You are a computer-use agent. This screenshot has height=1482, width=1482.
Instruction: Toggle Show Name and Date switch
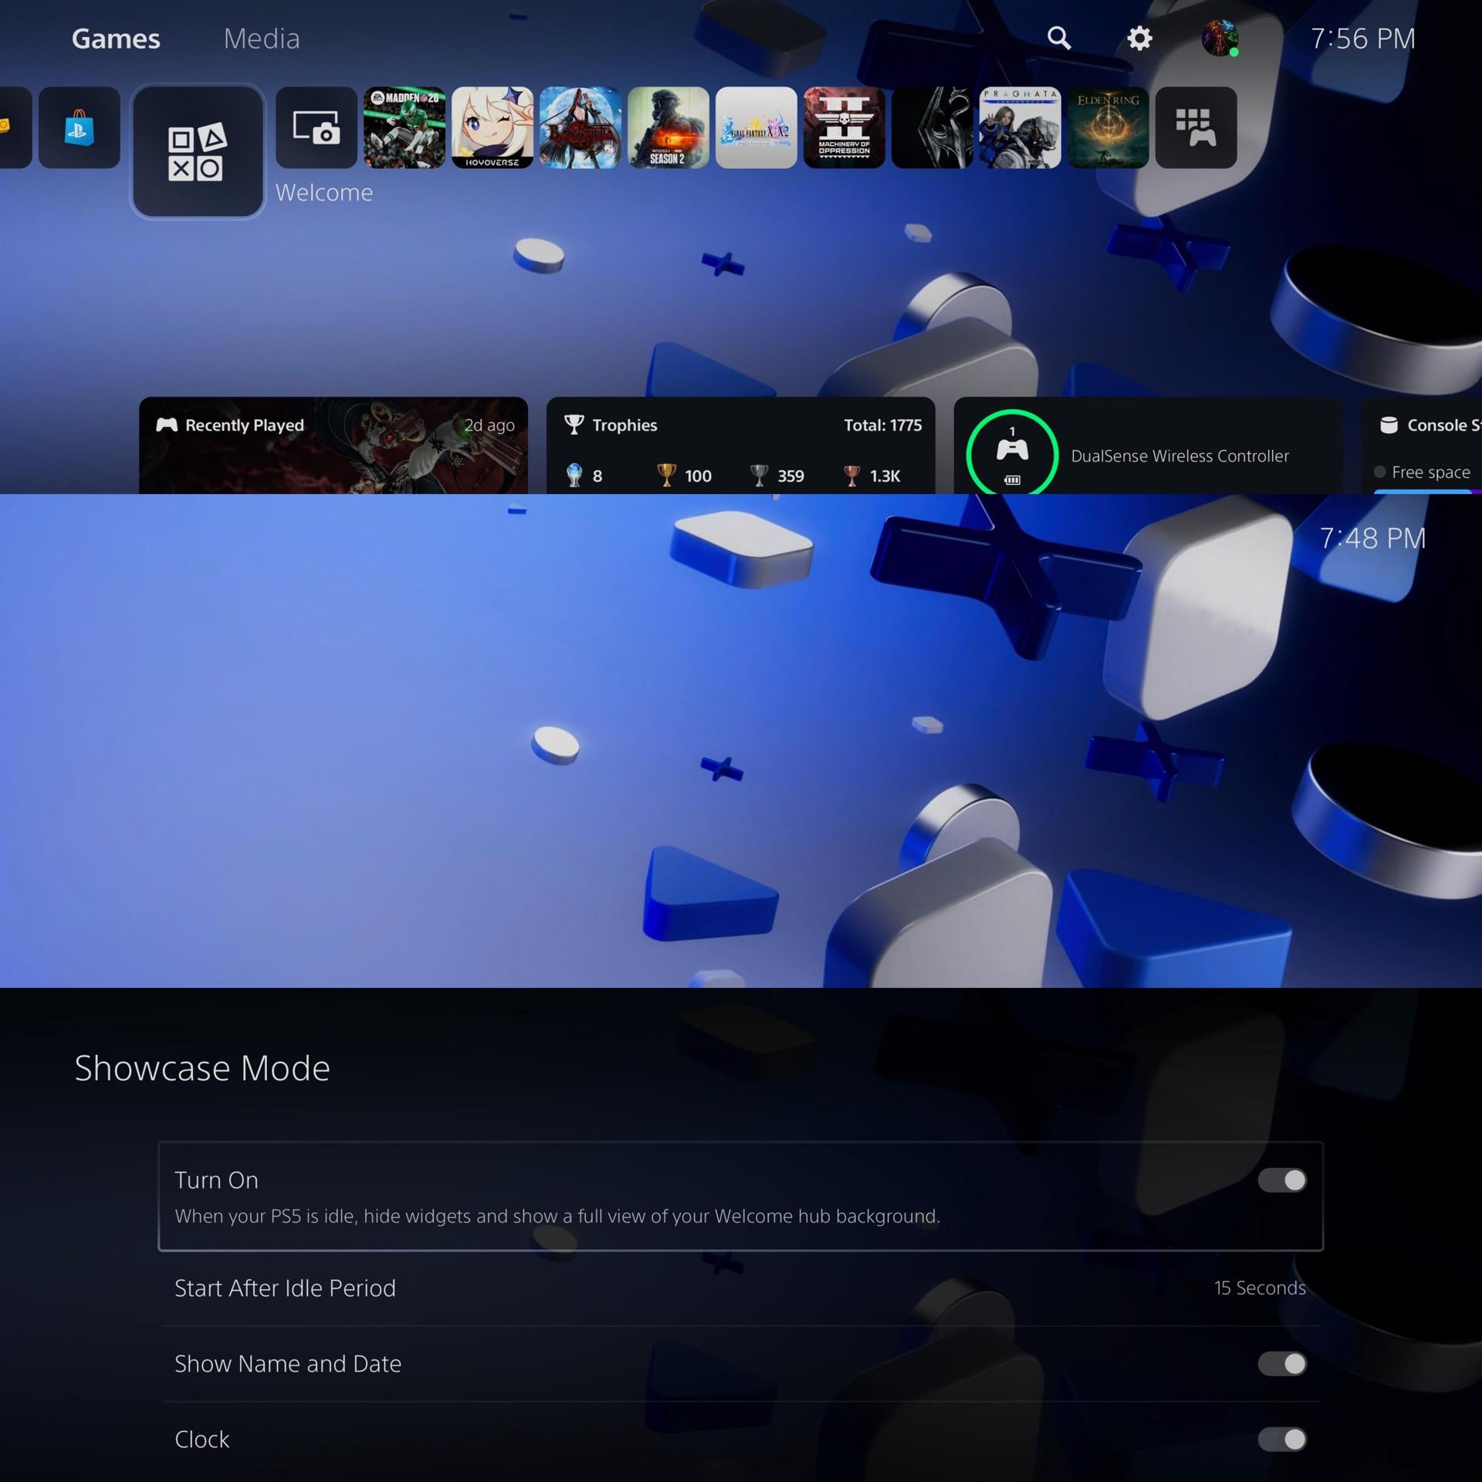(x=1281, y=1363)
